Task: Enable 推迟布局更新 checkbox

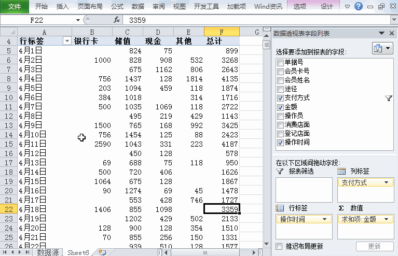Action: pos(279,246)
